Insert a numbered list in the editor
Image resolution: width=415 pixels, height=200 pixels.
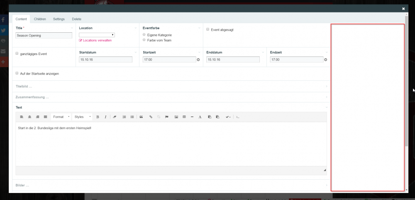coord(124,117)
